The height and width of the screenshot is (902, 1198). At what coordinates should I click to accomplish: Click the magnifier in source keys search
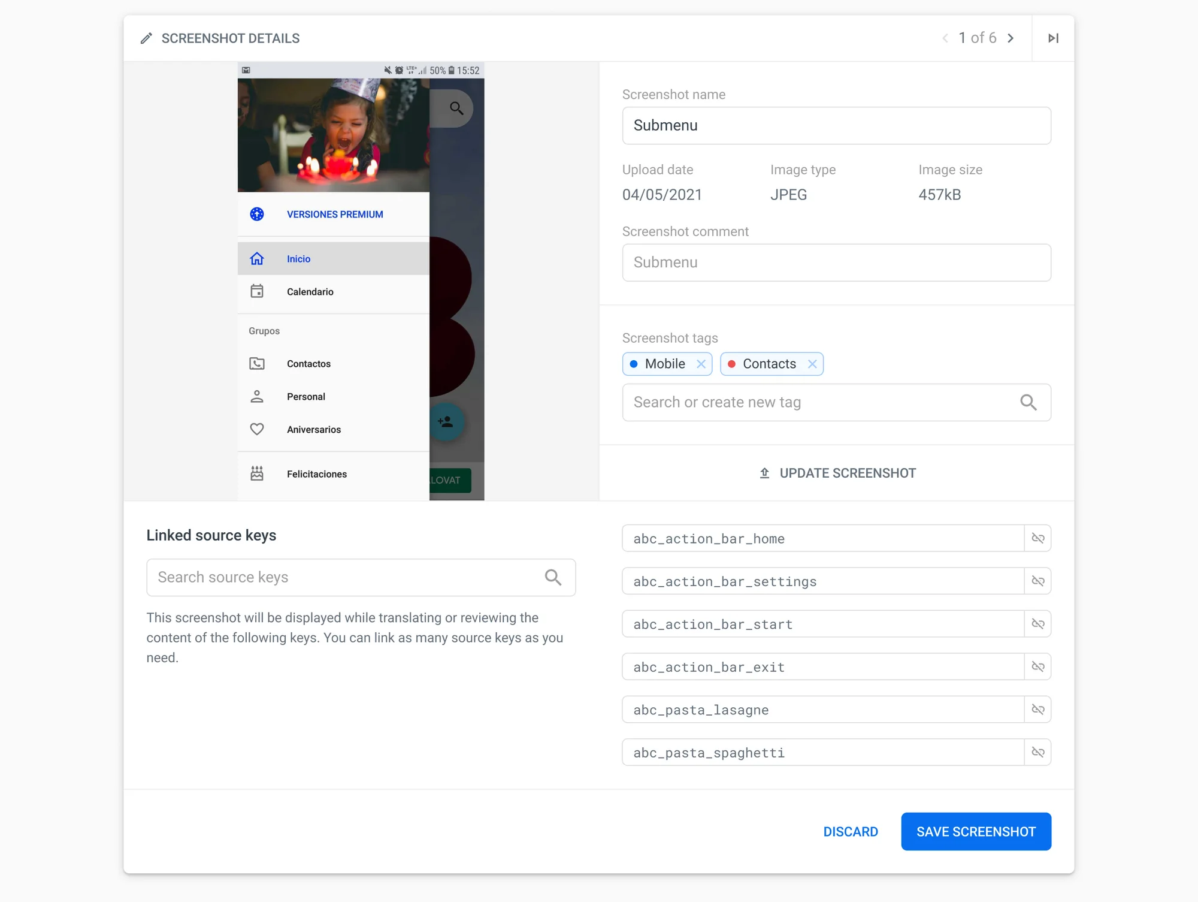click(553, 577)
